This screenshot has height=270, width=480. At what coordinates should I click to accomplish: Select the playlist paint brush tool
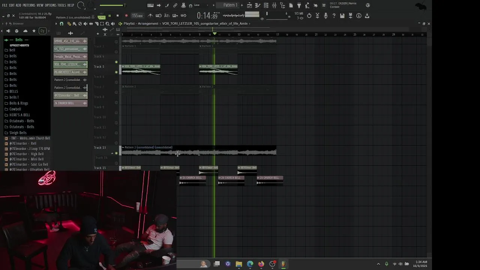click(75, 24)
